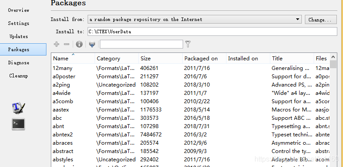Image resolution: width=343 pixels, height=167 pixels.
Task: Open the Diagnose page
Action: (x=18, y=63)
